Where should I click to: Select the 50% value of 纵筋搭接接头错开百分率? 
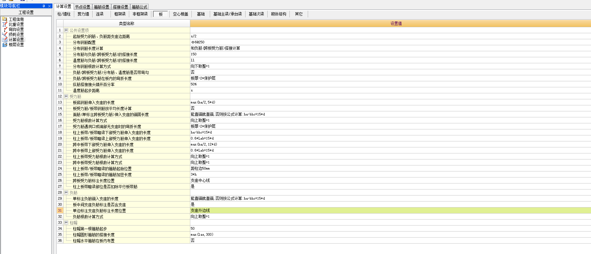(x=391, y=84)
